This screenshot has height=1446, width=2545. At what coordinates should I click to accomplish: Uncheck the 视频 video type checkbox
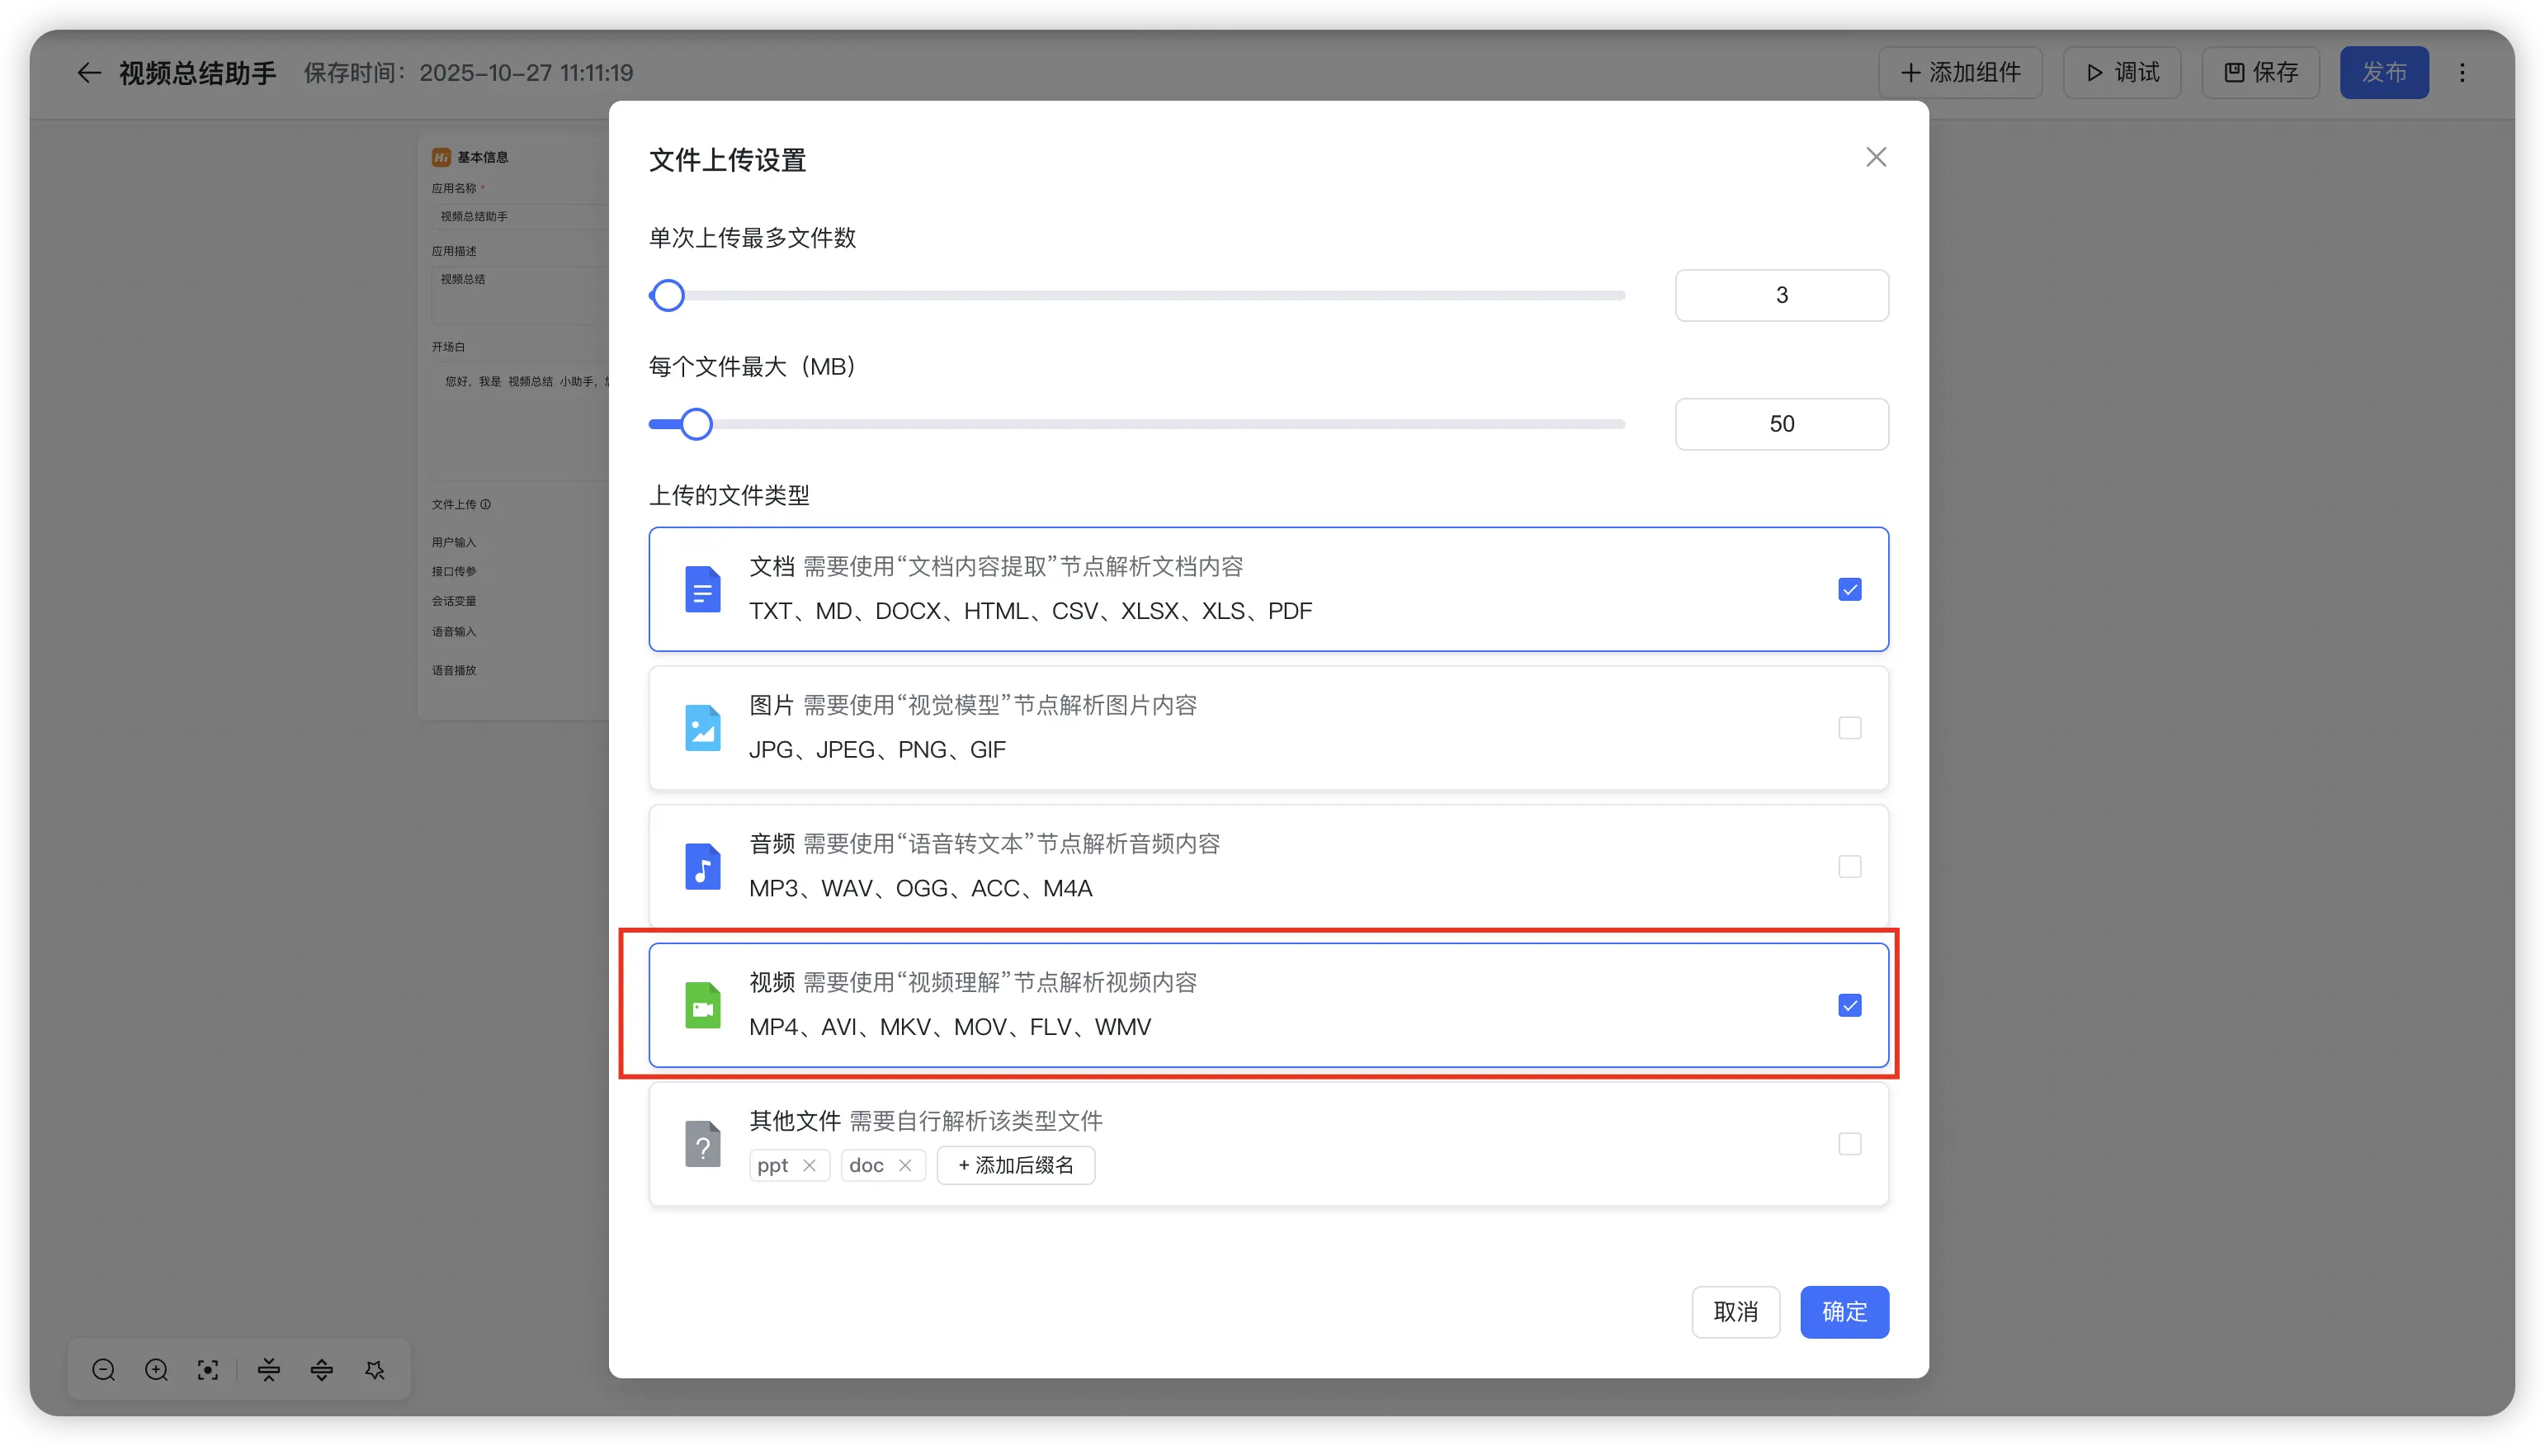click(1849, 1005)
